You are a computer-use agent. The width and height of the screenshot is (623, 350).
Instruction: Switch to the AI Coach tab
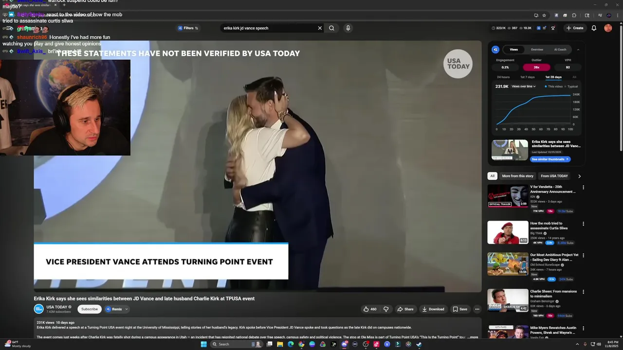pyautogui.click(x=560, y=50)
